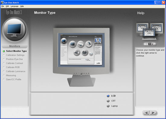Click the Monitor Type heading
166x119 pixels.
(45, 13)
